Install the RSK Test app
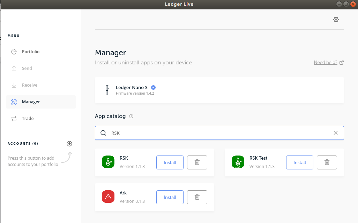Image resolution: width=358 pixels, height=223 pixels. point(299,162)
